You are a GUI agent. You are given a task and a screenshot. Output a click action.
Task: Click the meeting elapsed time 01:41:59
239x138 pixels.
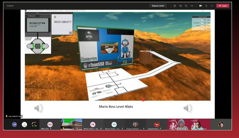coord(10,6)
